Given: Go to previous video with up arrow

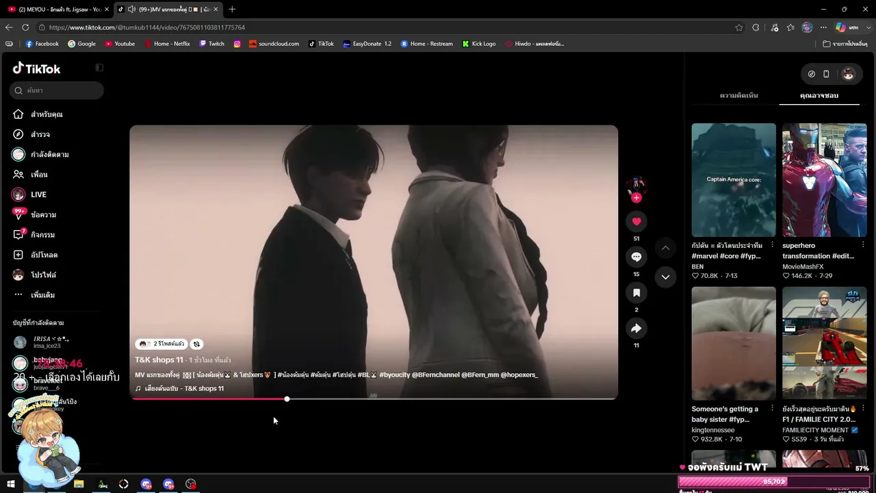Looking at the screenshot, I should pos(665,248).
